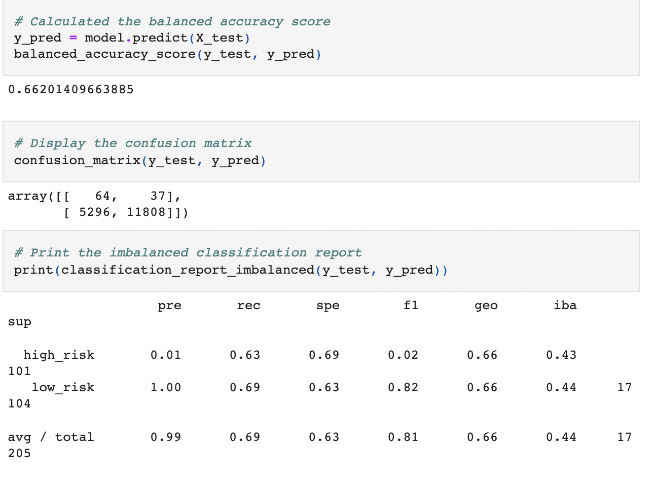Screen dimensions: 655x485
Task: Click the balanced accuracy score code cell
Action: (x=321, y=38)
